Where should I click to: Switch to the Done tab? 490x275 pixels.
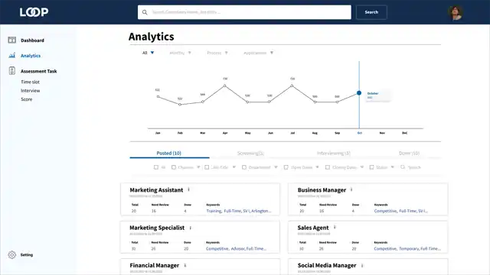pos(409,153)
